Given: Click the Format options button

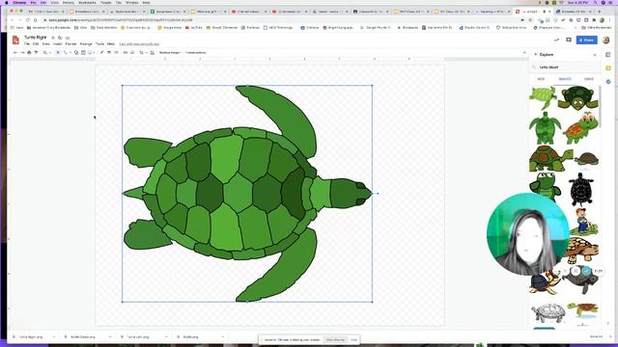Looking at the screenshot, I should point(195,52).
